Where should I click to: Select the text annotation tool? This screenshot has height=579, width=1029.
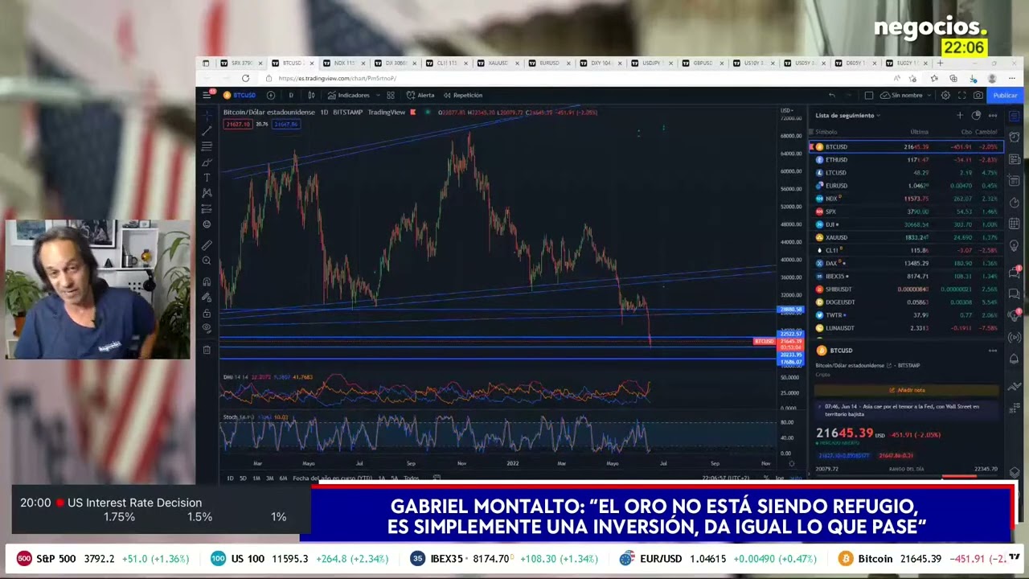point(207,177)
